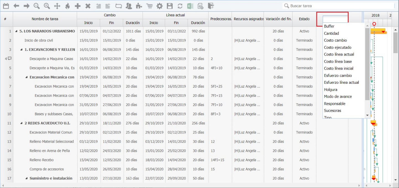Click the shopping cart icon
399x188 pixels.
[x=149, y=6]
